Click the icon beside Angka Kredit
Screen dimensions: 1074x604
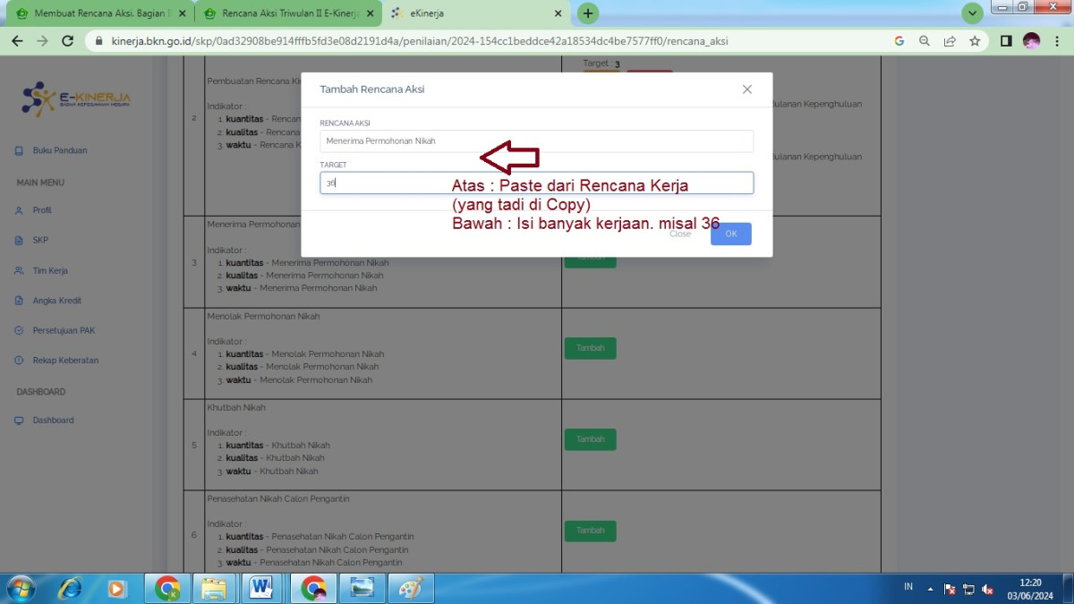[x=20, y=301]
